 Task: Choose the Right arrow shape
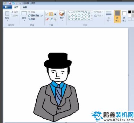(x=82, y=16)
